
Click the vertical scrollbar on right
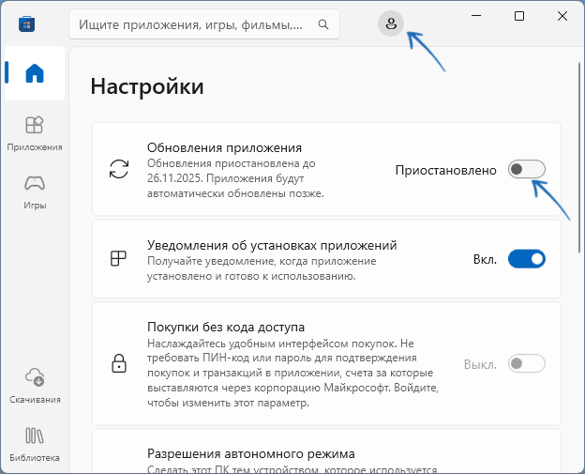point(579,158)
